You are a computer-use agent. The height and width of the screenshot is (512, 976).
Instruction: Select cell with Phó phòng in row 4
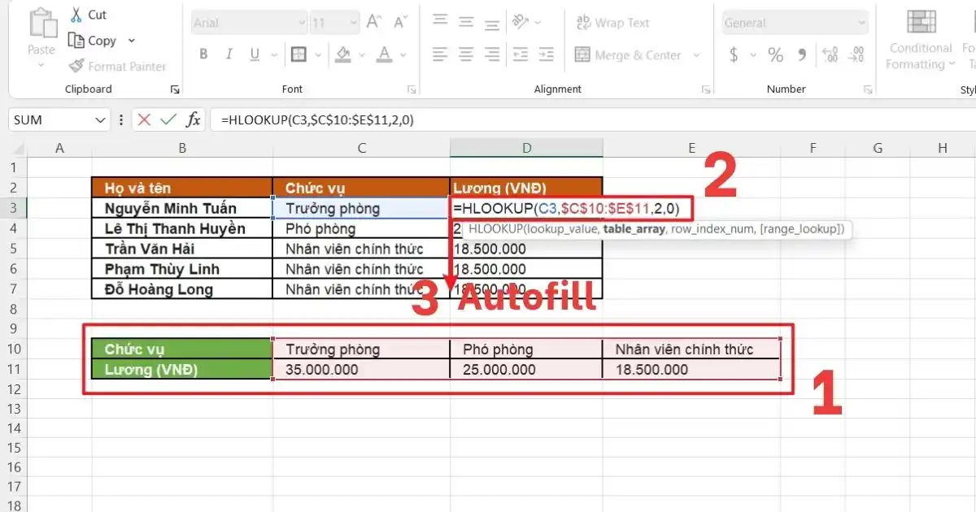(361, 228)
